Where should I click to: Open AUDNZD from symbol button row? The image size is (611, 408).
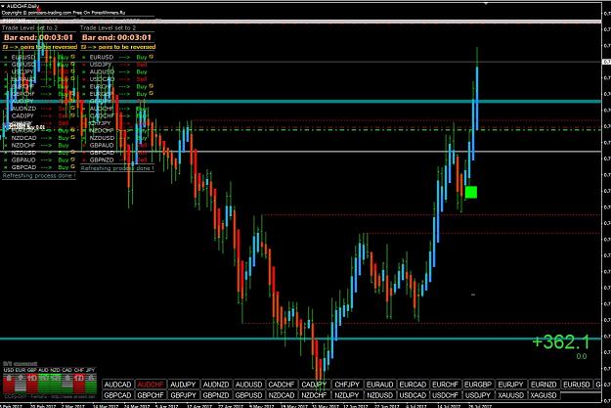[x=216, y=385]
